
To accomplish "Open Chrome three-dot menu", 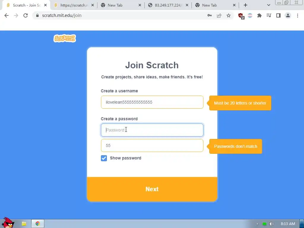I will 297,15.
